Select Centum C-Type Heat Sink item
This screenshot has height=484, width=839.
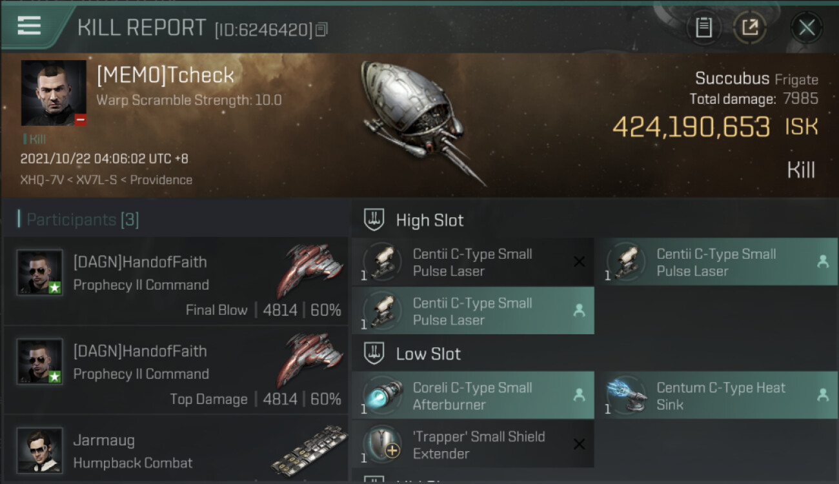point(716,396)
